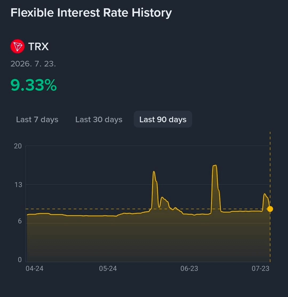Click the first spike peak after 05-24

154,172
